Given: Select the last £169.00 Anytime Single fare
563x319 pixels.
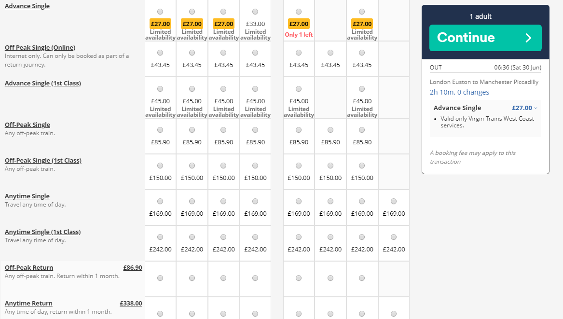Looking at the screenshot, I should pyautogui.click(x=394, y=201).
